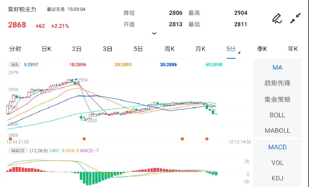The image size is (309, 187).
Task: Tap the 最低 value 2811
Action: [x=241, y=24]
